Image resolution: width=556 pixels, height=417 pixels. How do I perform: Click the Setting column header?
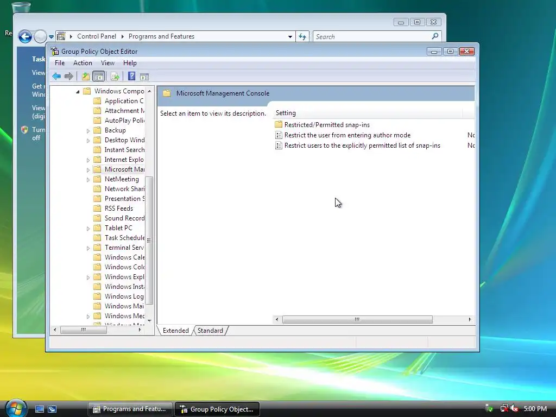[x=368, y=113]
